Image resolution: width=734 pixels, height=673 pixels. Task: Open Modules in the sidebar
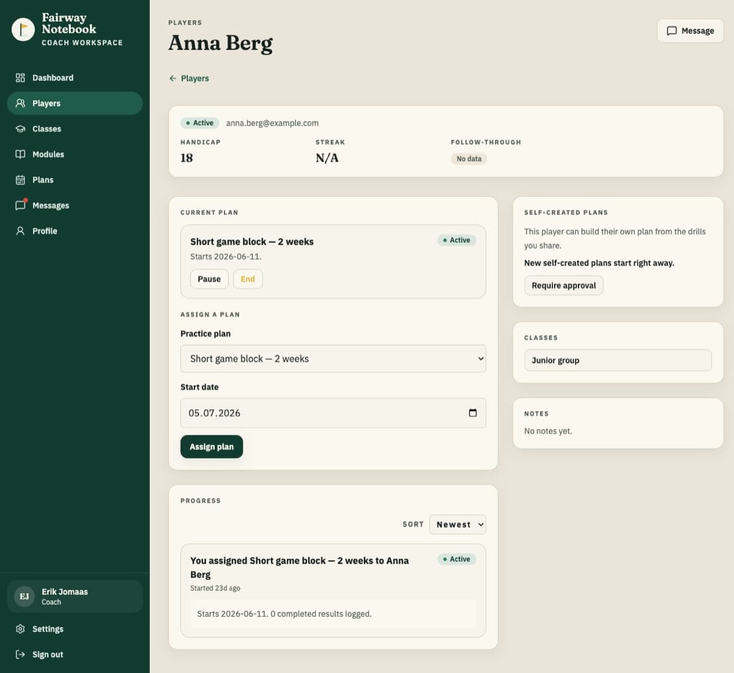[75, 154]
